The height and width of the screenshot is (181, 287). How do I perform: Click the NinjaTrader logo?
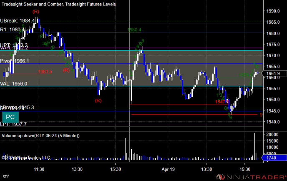pyautogui.click(x=251, y=177)
